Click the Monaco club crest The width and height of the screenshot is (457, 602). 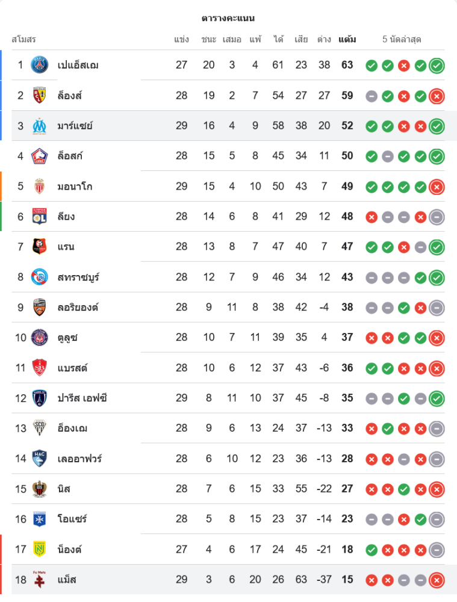(x=40, y=186)
